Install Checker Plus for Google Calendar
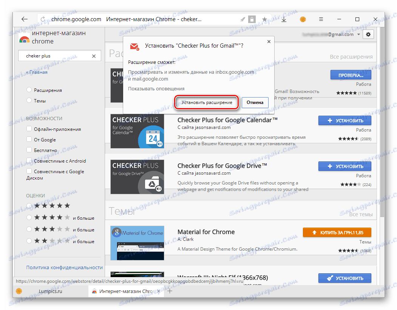The height and width of the screenshot is (310, 397). [345, 121]
